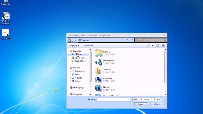The image size is (203, 114).
Task: Open the Help question mark icon
Action: point(163,45)
